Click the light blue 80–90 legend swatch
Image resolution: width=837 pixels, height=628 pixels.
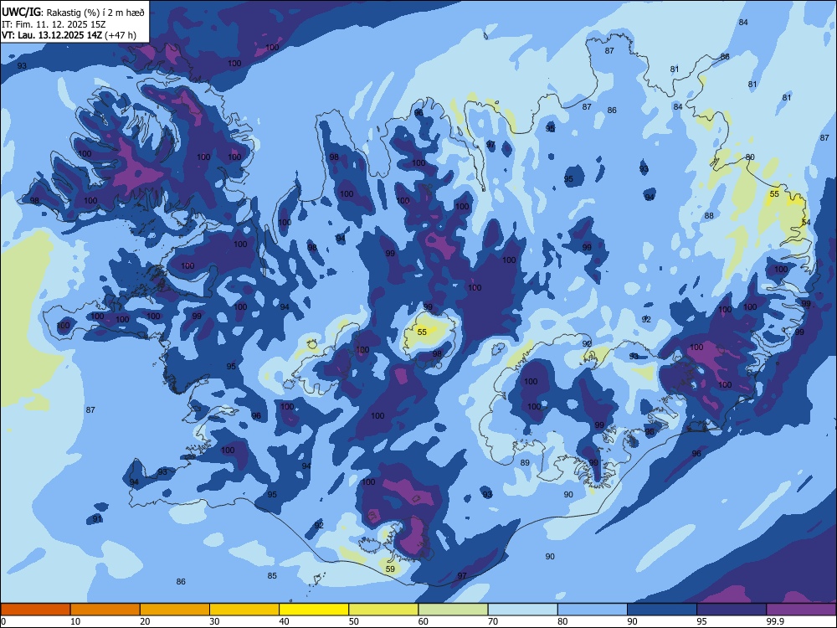(x=593, y=610)
